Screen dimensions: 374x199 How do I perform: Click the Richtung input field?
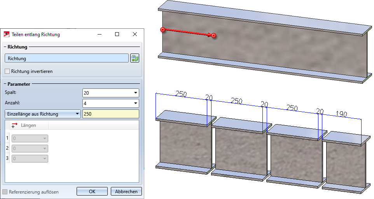point(66,58)
